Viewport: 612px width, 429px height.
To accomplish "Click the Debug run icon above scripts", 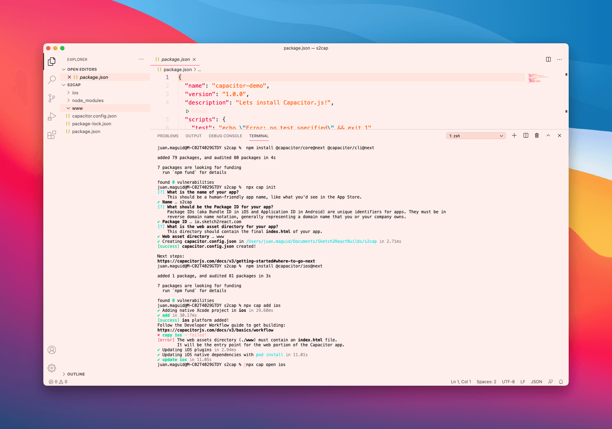I will click(188, 111).
